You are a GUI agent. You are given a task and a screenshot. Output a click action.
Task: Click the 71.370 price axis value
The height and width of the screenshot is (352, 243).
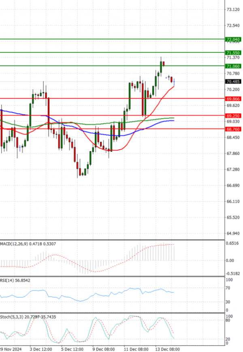click(233, 58)
